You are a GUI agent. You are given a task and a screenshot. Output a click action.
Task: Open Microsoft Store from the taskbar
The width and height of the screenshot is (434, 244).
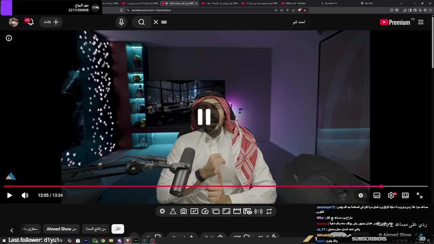tap(78, 241)
